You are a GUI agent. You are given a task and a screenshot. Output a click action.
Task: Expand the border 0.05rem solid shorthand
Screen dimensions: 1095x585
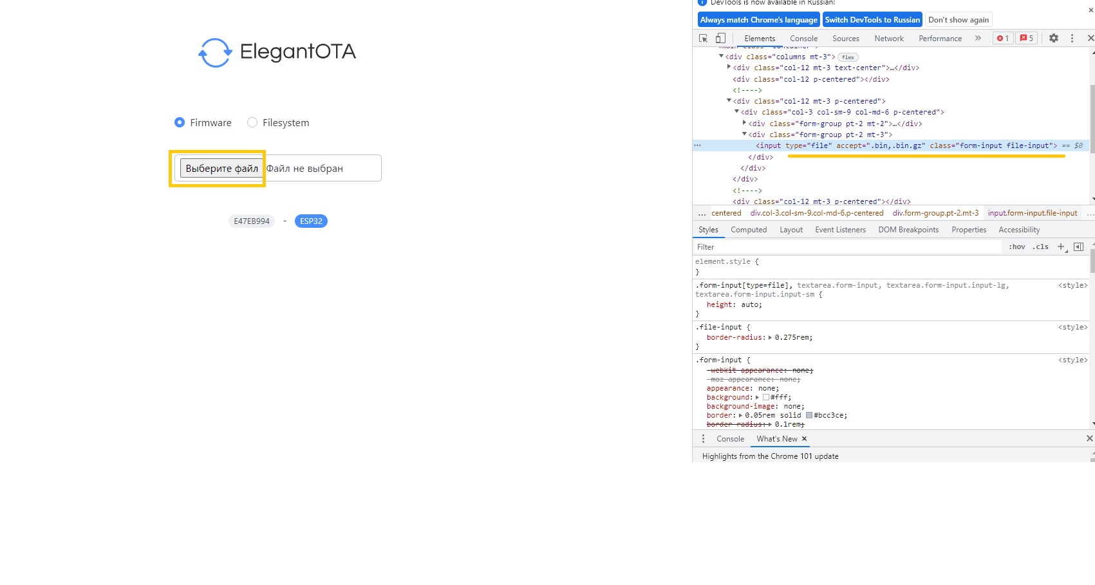[x=740, y=415]
